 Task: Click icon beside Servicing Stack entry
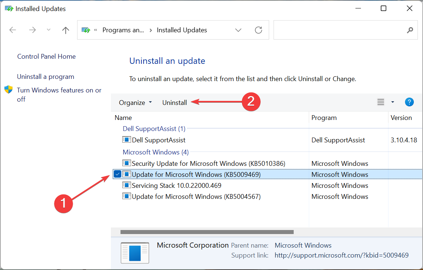(127, 185)
